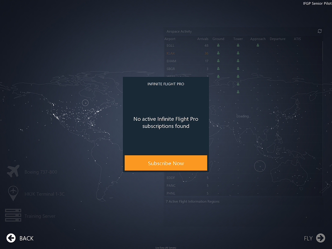Click the Live Data (All Servers) label
Screen dimensions: 332x249
point(166,248)
